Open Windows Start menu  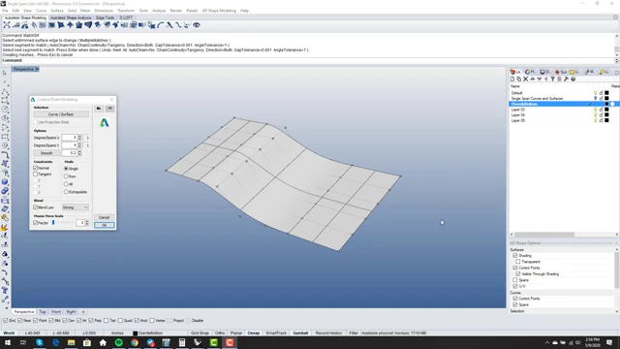8,342
